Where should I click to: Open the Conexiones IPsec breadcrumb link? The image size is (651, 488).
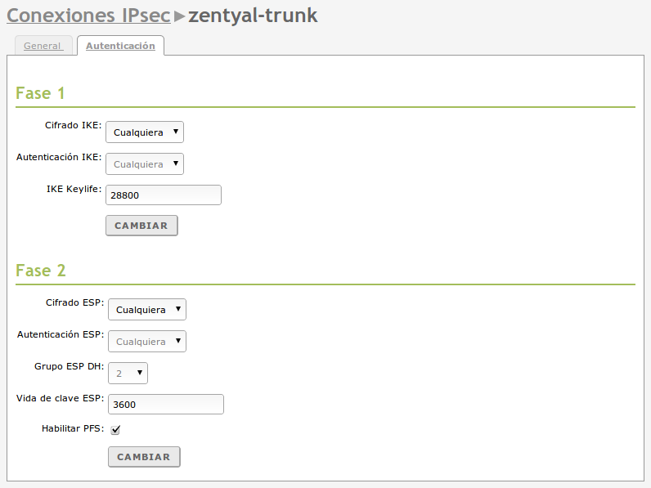(x=88, y=16)
